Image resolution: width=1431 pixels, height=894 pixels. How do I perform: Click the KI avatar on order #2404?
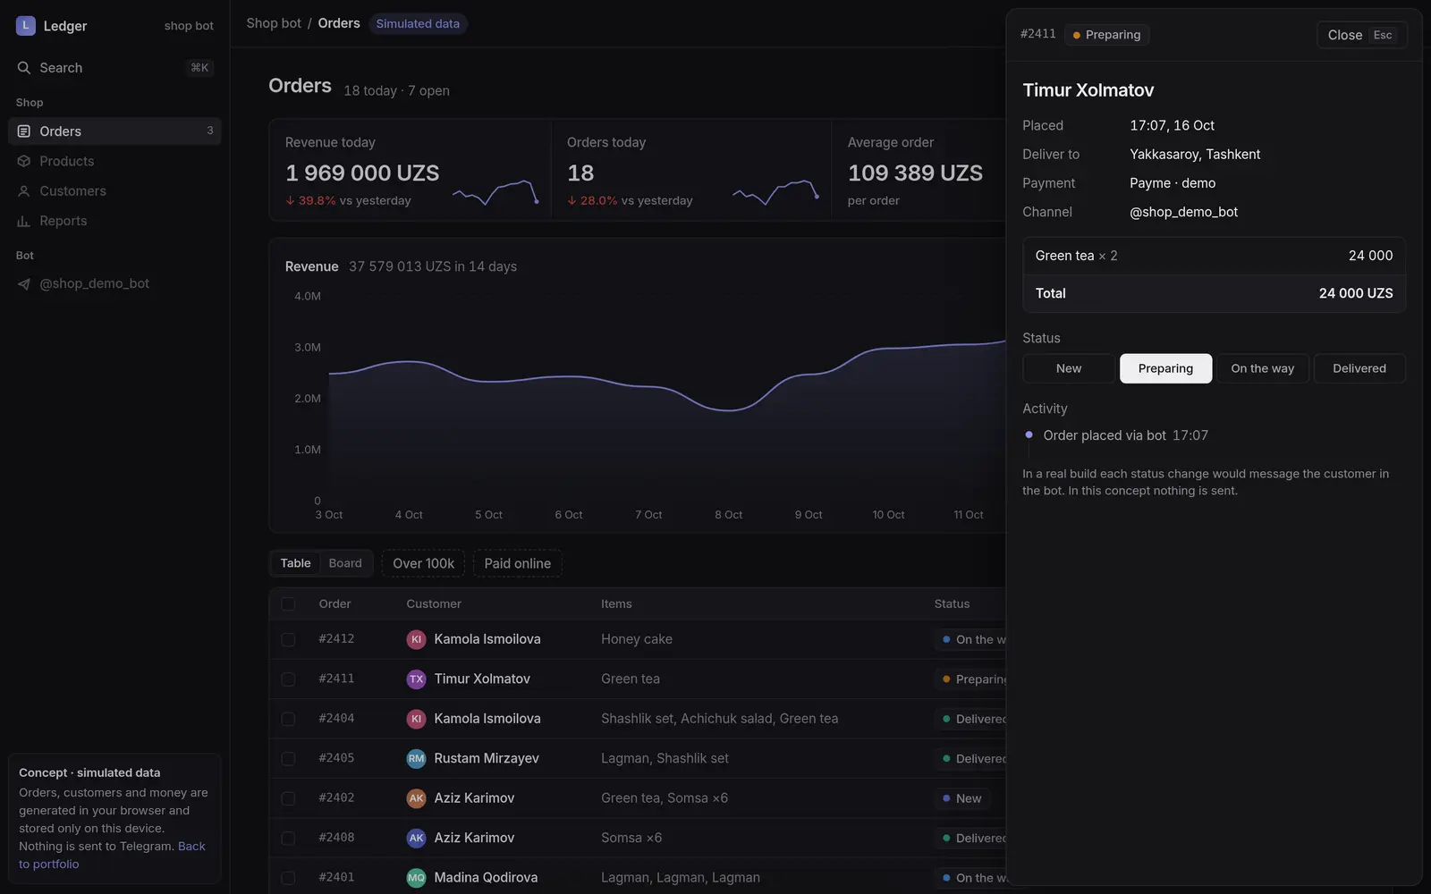pos(416,719)
